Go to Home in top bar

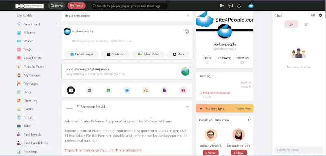(x=57, y=6)
